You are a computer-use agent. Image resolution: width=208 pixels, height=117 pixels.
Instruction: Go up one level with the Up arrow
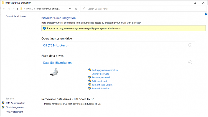17,9
